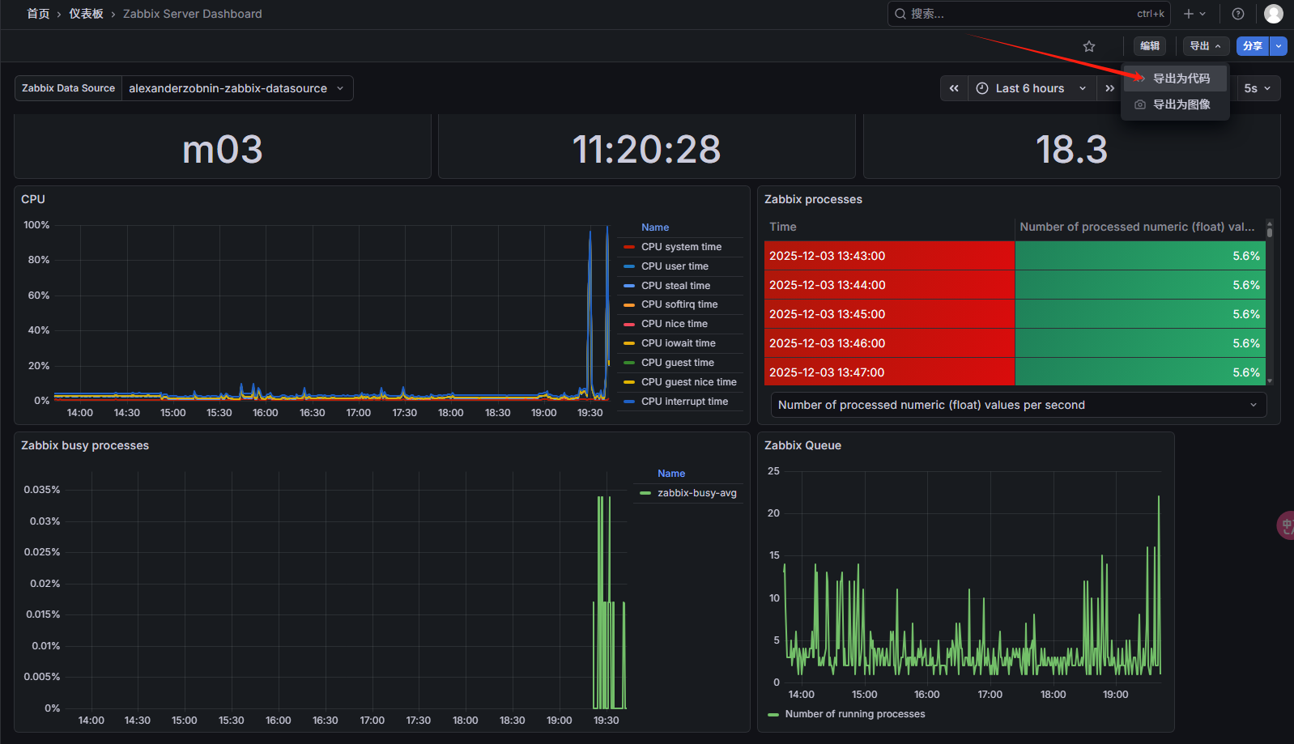This screenshot has height=744, width=1294.
Task: Open the Last 6 hours time range picker
Action: pyautogui.click(x=1032, y=88)
